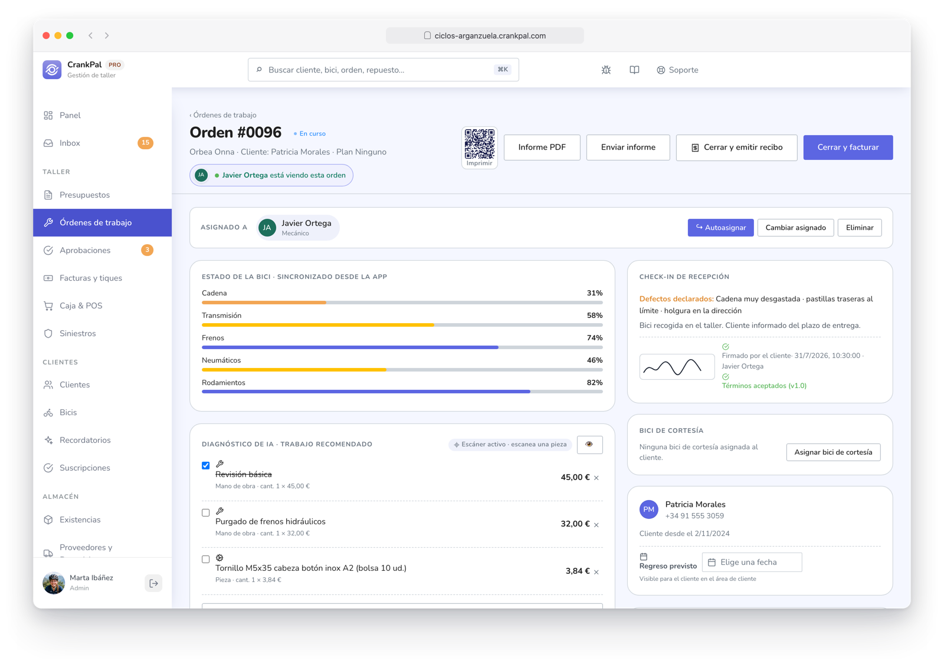The width and height of the screenshot is (944, 667).
Task: Click the Siniestros shield icon
Action: (48, 334)
